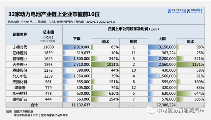Select the 天齐锂业 company name cell
The height and width of the screenshot is (120, 211).
pos(20,64)
